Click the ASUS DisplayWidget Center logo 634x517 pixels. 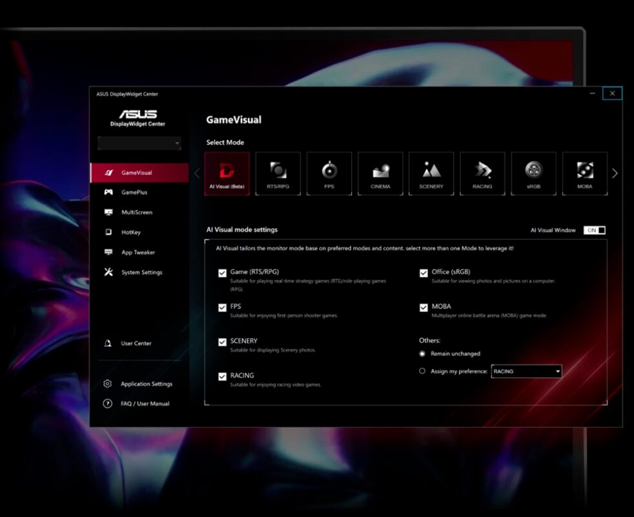[x=138, y=118]
